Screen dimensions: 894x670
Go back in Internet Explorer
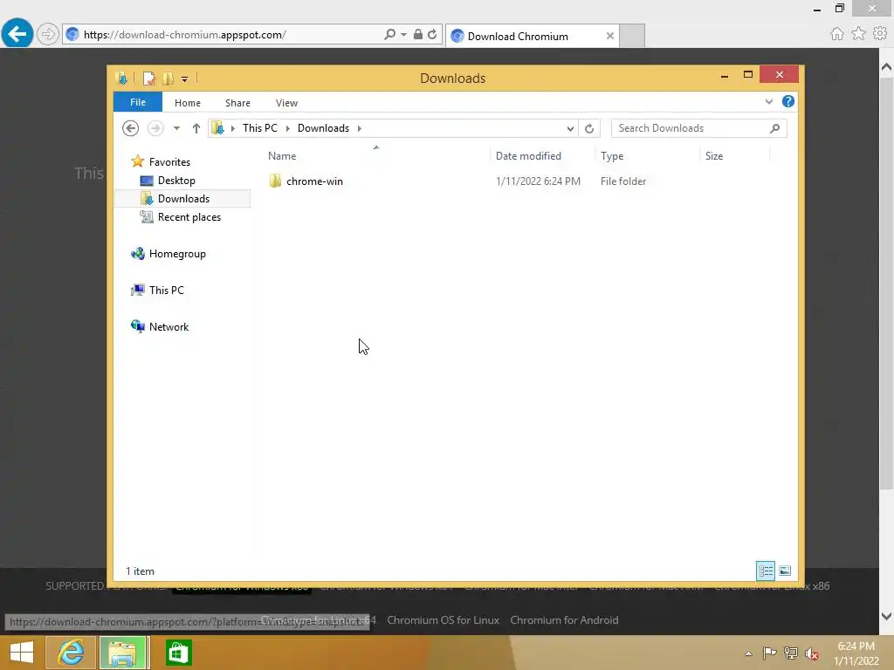pos(17,34)
